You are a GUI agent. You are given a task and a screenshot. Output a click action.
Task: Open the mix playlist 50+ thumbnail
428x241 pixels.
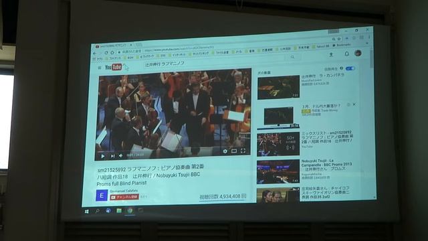point(278,145)
